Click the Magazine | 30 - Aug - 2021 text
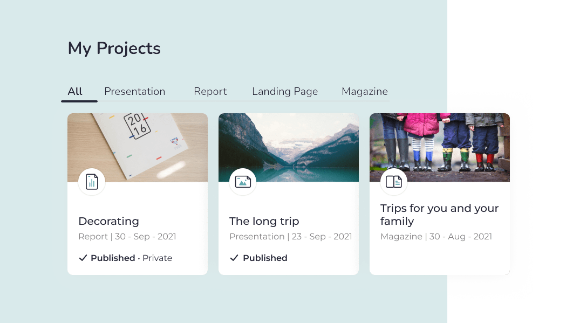 (x=436, y=236)
